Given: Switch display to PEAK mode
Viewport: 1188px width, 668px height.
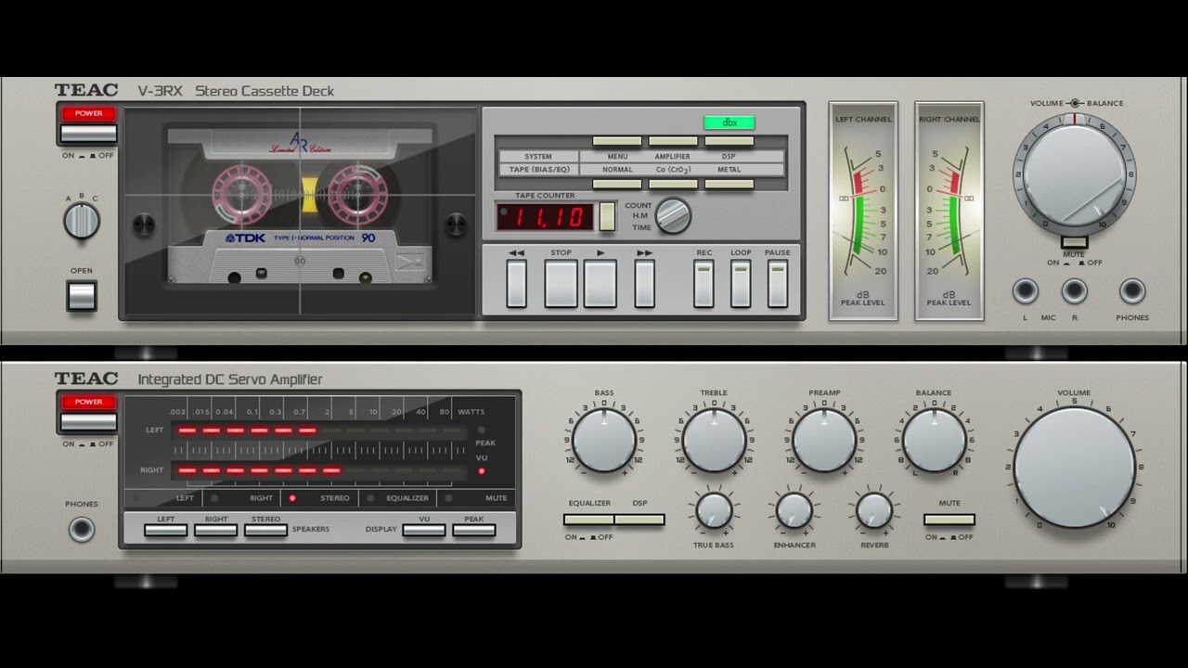Looking at the screenshot, I should click(473, 531).
